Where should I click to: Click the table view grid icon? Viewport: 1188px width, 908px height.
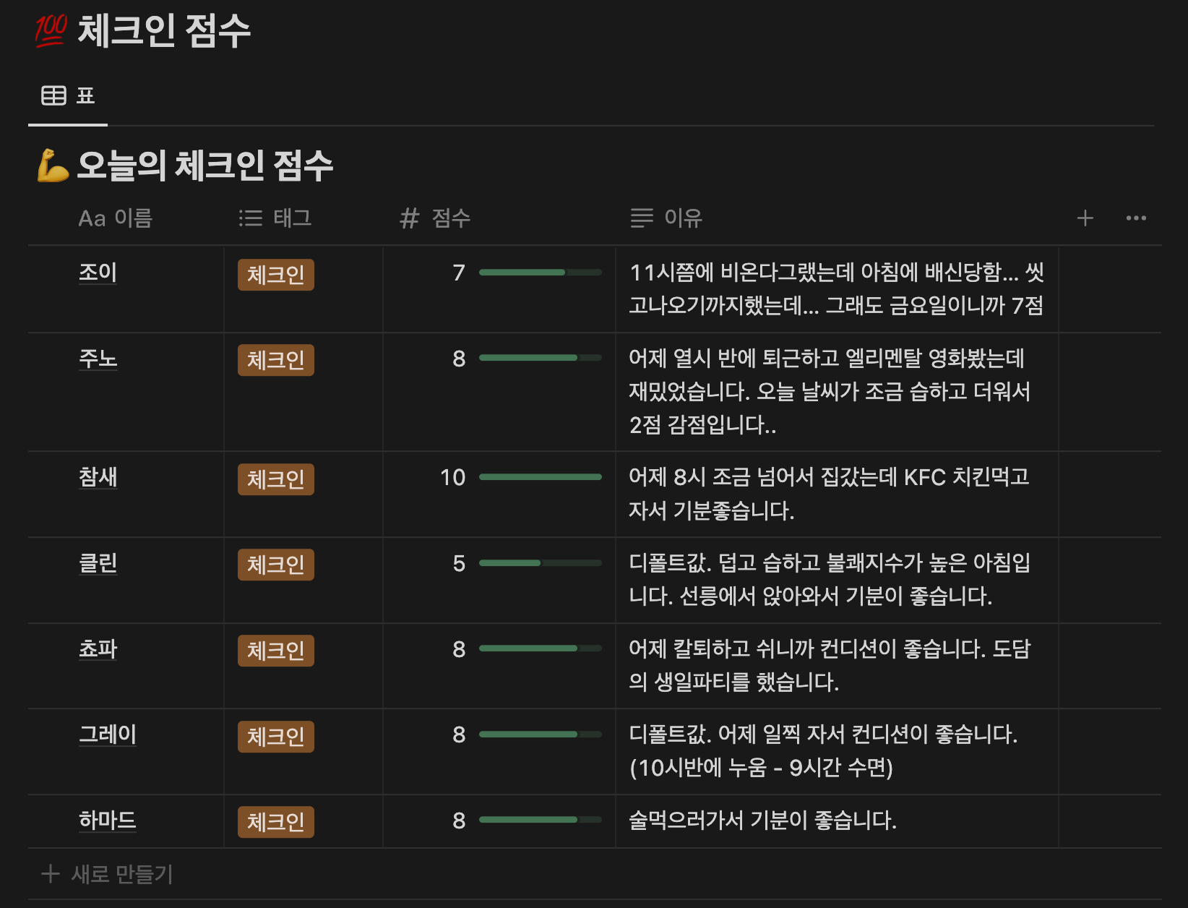point(53,95)
